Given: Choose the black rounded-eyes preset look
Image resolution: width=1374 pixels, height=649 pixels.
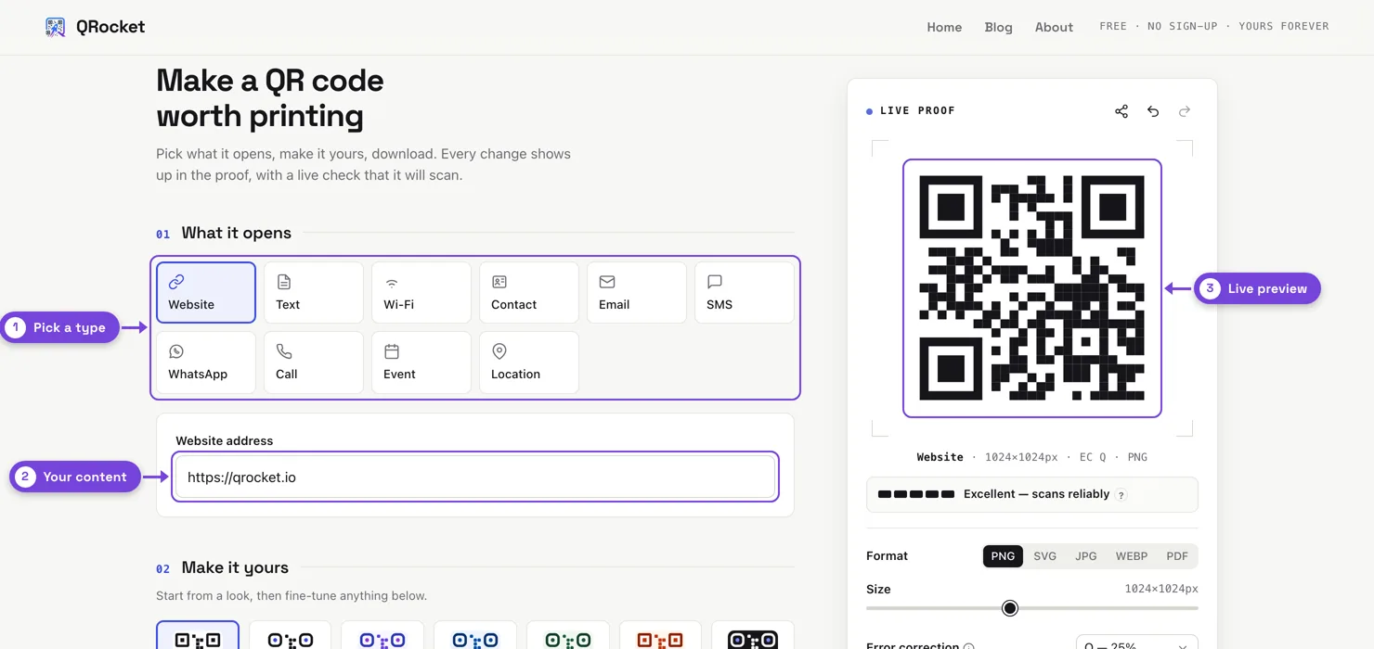Looking at the screenshot, I should click(x=291, y=635).
